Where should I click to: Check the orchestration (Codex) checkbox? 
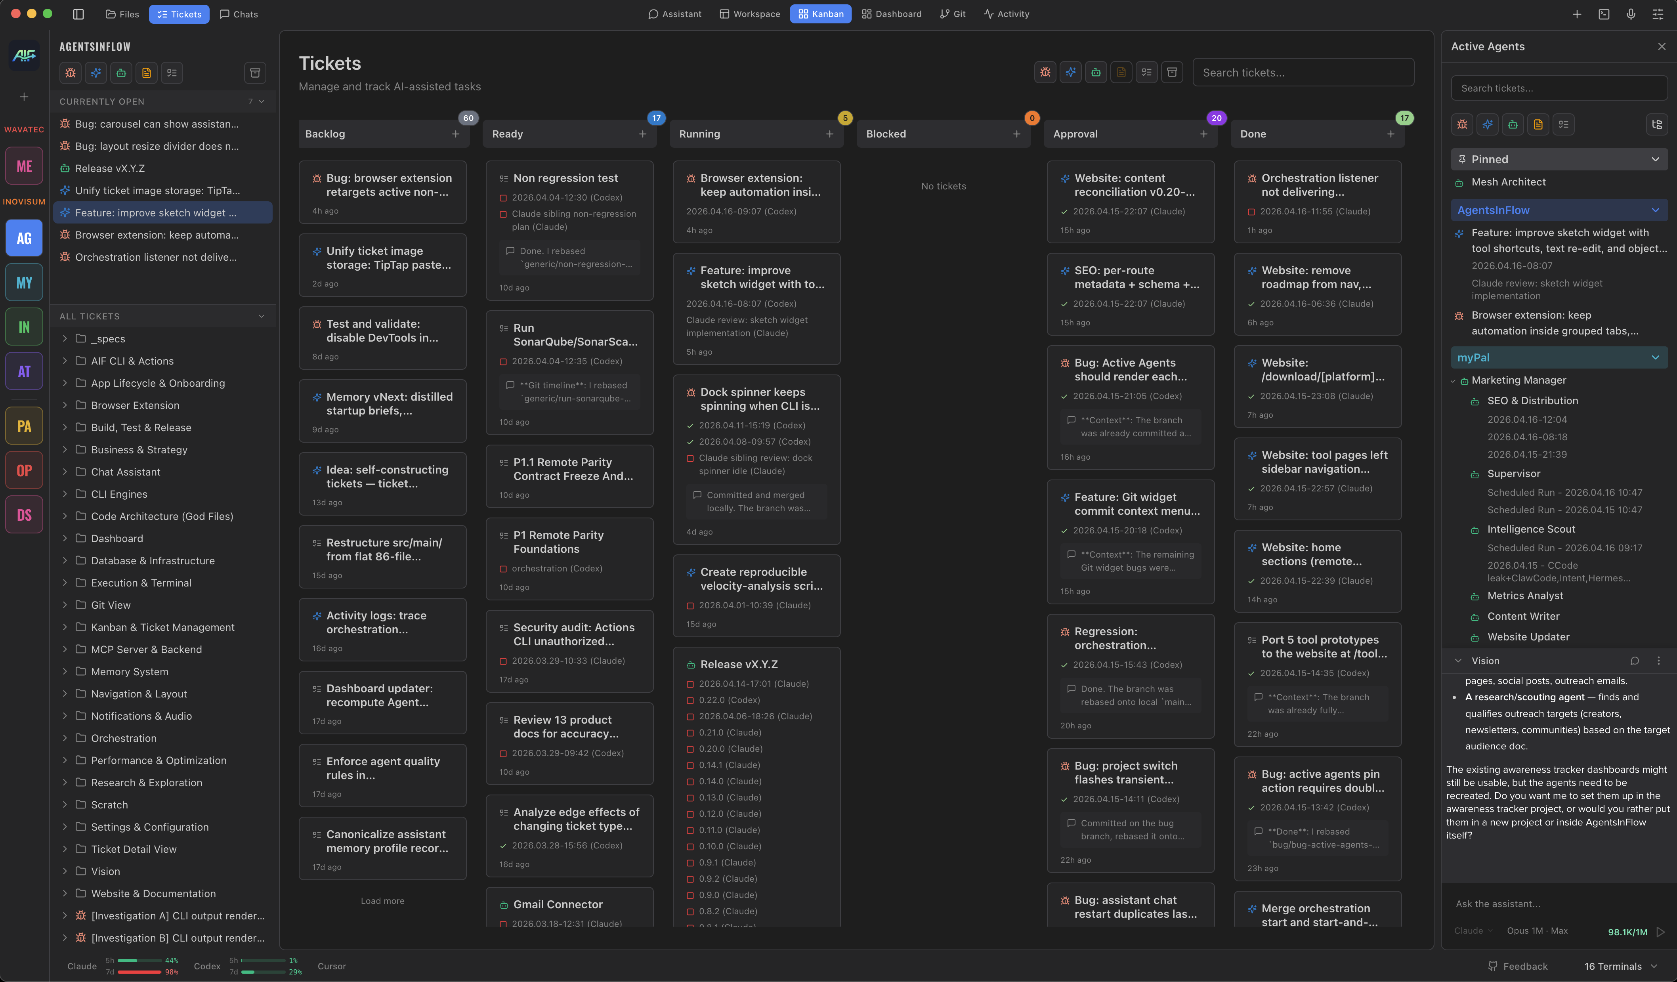pyautogui.click(x=503, y=569)
